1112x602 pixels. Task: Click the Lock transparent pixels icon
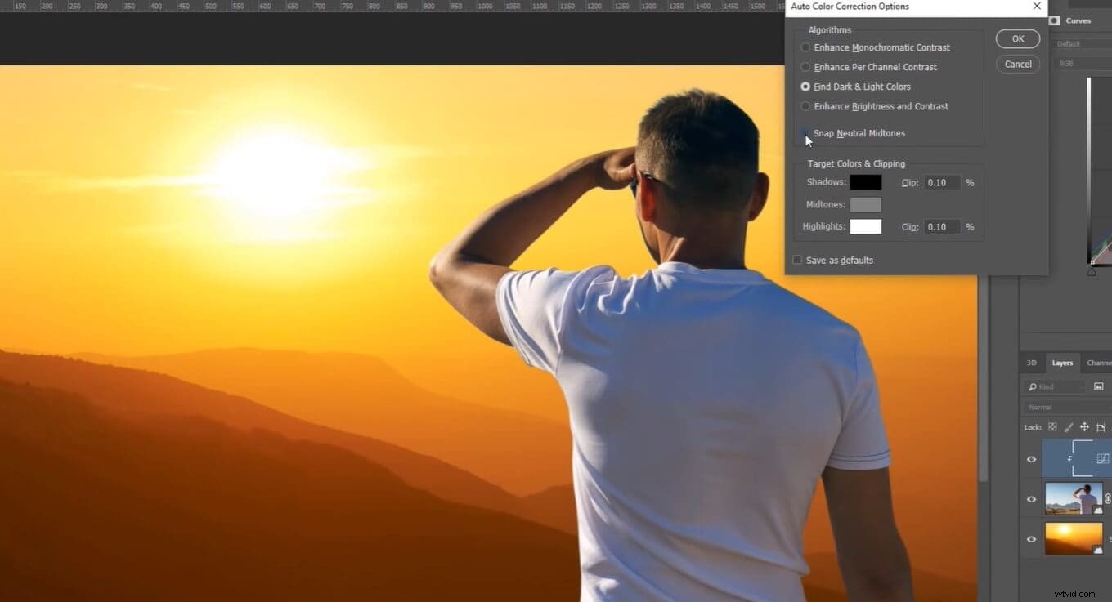click(1053, 426)
